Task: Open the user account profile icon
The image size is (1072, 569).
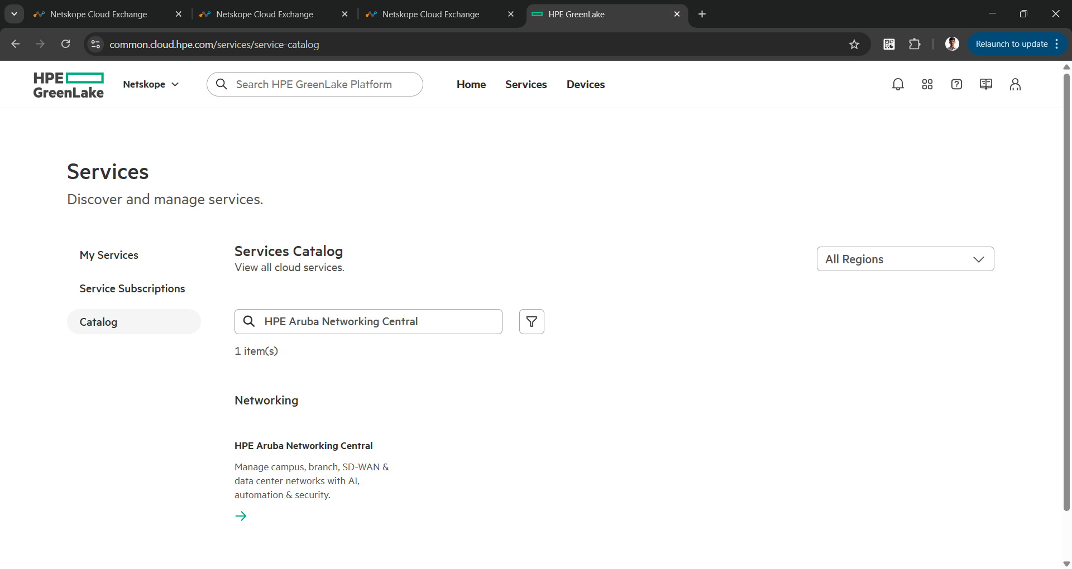Action: (x=1015, y=84)
